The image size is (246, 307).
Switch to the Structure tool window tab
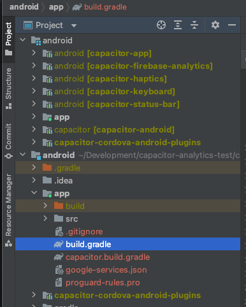pyautogui.click(x=8, y=89)
